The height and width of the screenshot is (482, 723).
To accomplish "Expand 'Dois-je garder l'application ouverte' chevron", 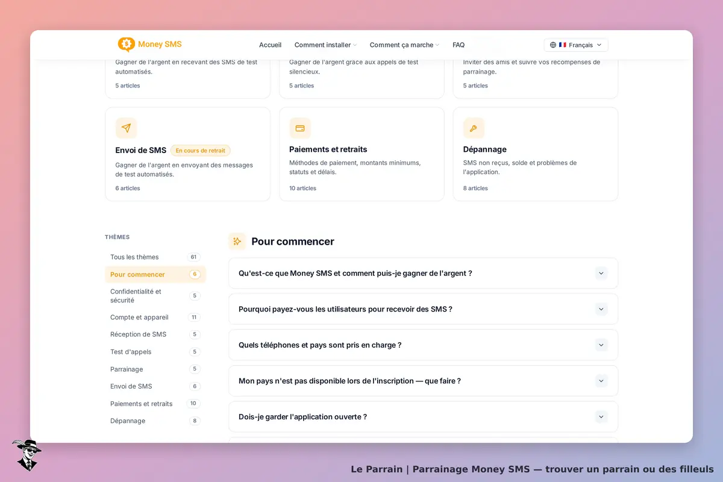I will click(x=601, y=417).
